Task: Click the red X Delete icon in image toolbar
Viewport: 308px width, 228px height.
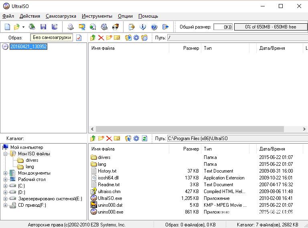Action: point(101,38)
